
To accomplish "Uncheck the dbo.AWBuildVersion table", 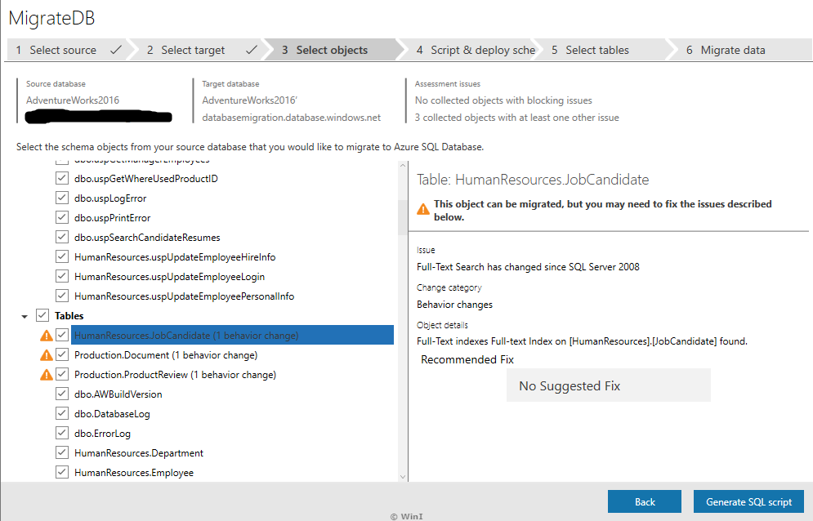I will point(61,394).
